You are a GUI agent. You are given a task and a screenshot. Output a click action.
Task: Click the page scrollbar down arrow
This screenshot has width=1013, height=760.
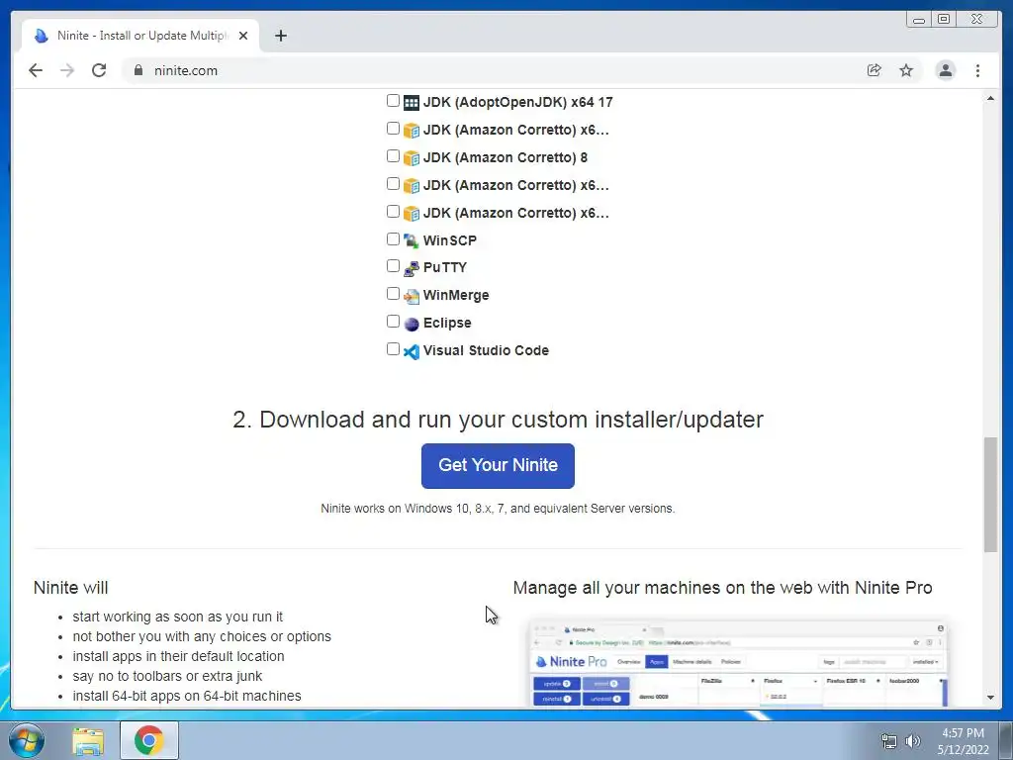990,698
